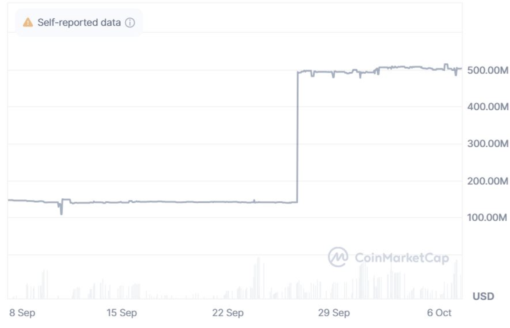Select the 100.00M axis label
510x328 pixels.
click(x=487, y=217)
